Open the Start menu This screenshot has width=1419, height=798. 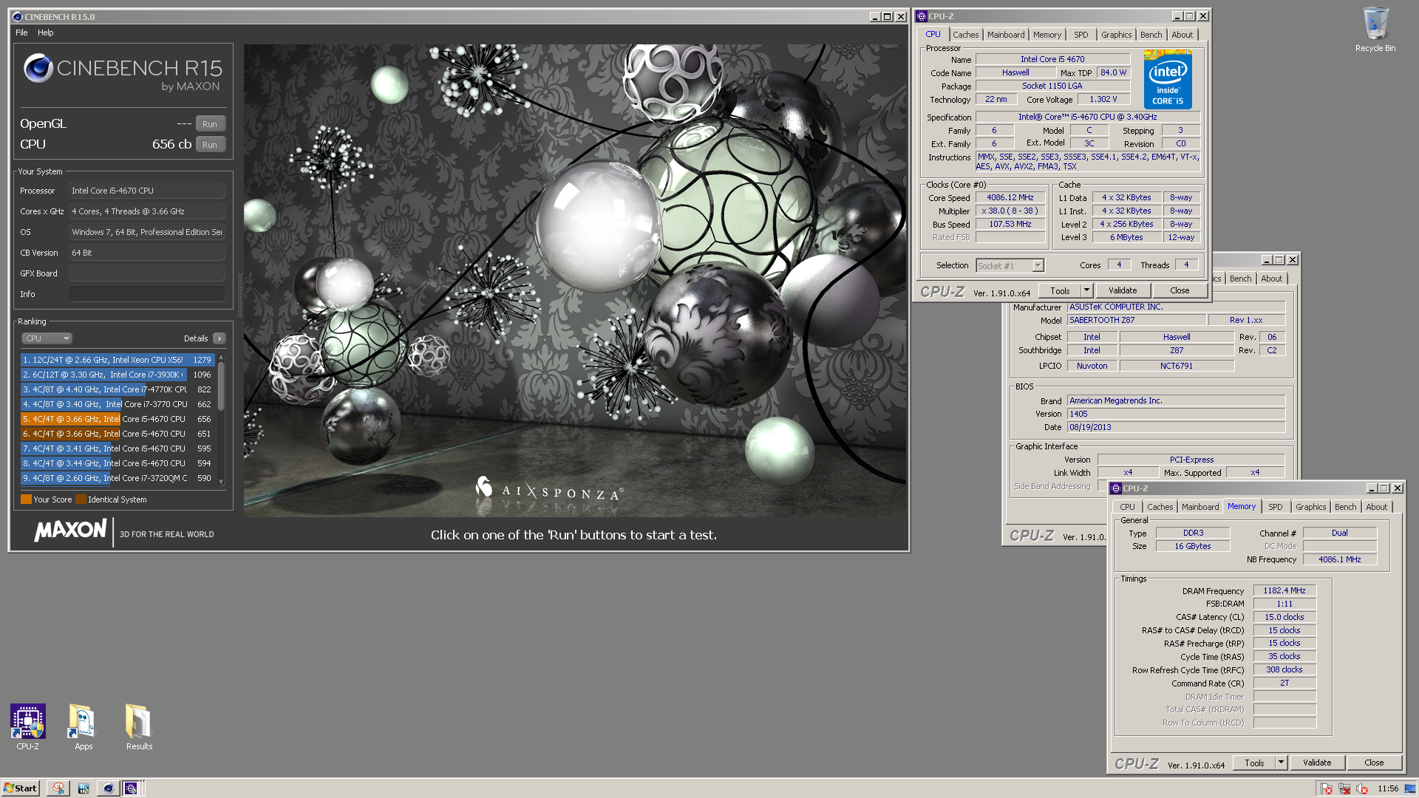pos(20,788)
